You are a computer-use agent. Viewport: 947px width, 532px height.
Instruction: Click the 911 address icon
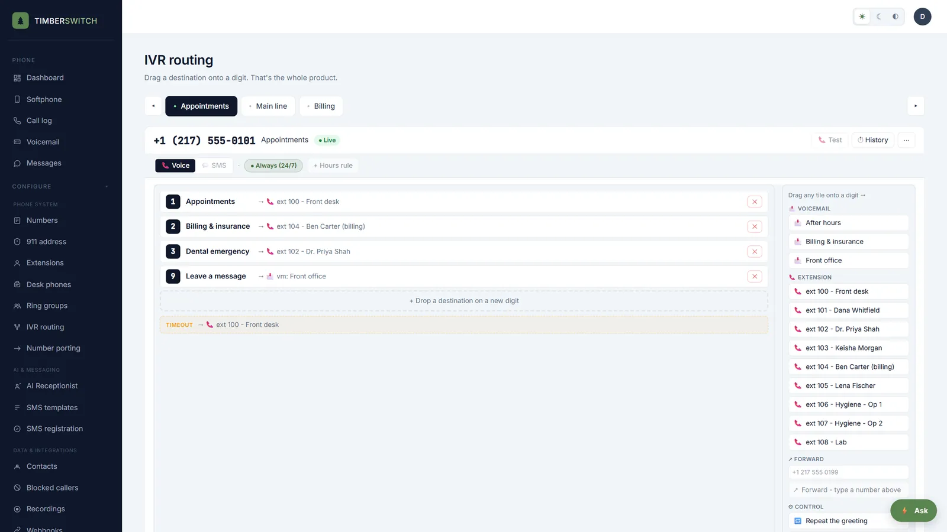(17, 242)
